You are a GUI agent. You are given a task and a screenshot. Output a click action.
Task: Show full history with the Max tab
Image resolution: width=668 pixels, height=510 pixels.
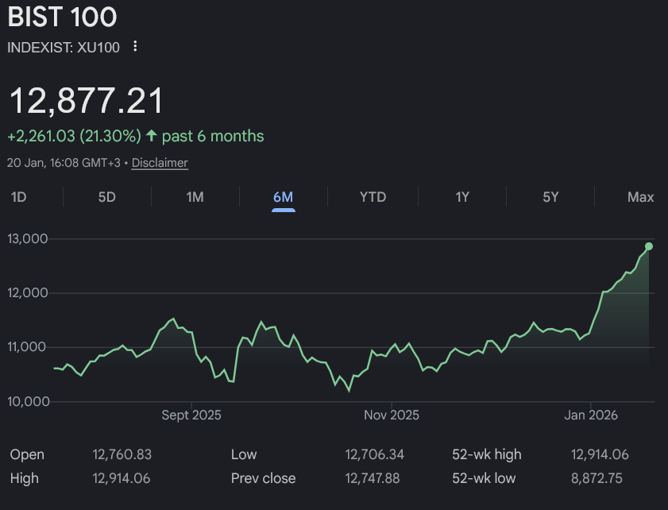(x=640, y=197)
